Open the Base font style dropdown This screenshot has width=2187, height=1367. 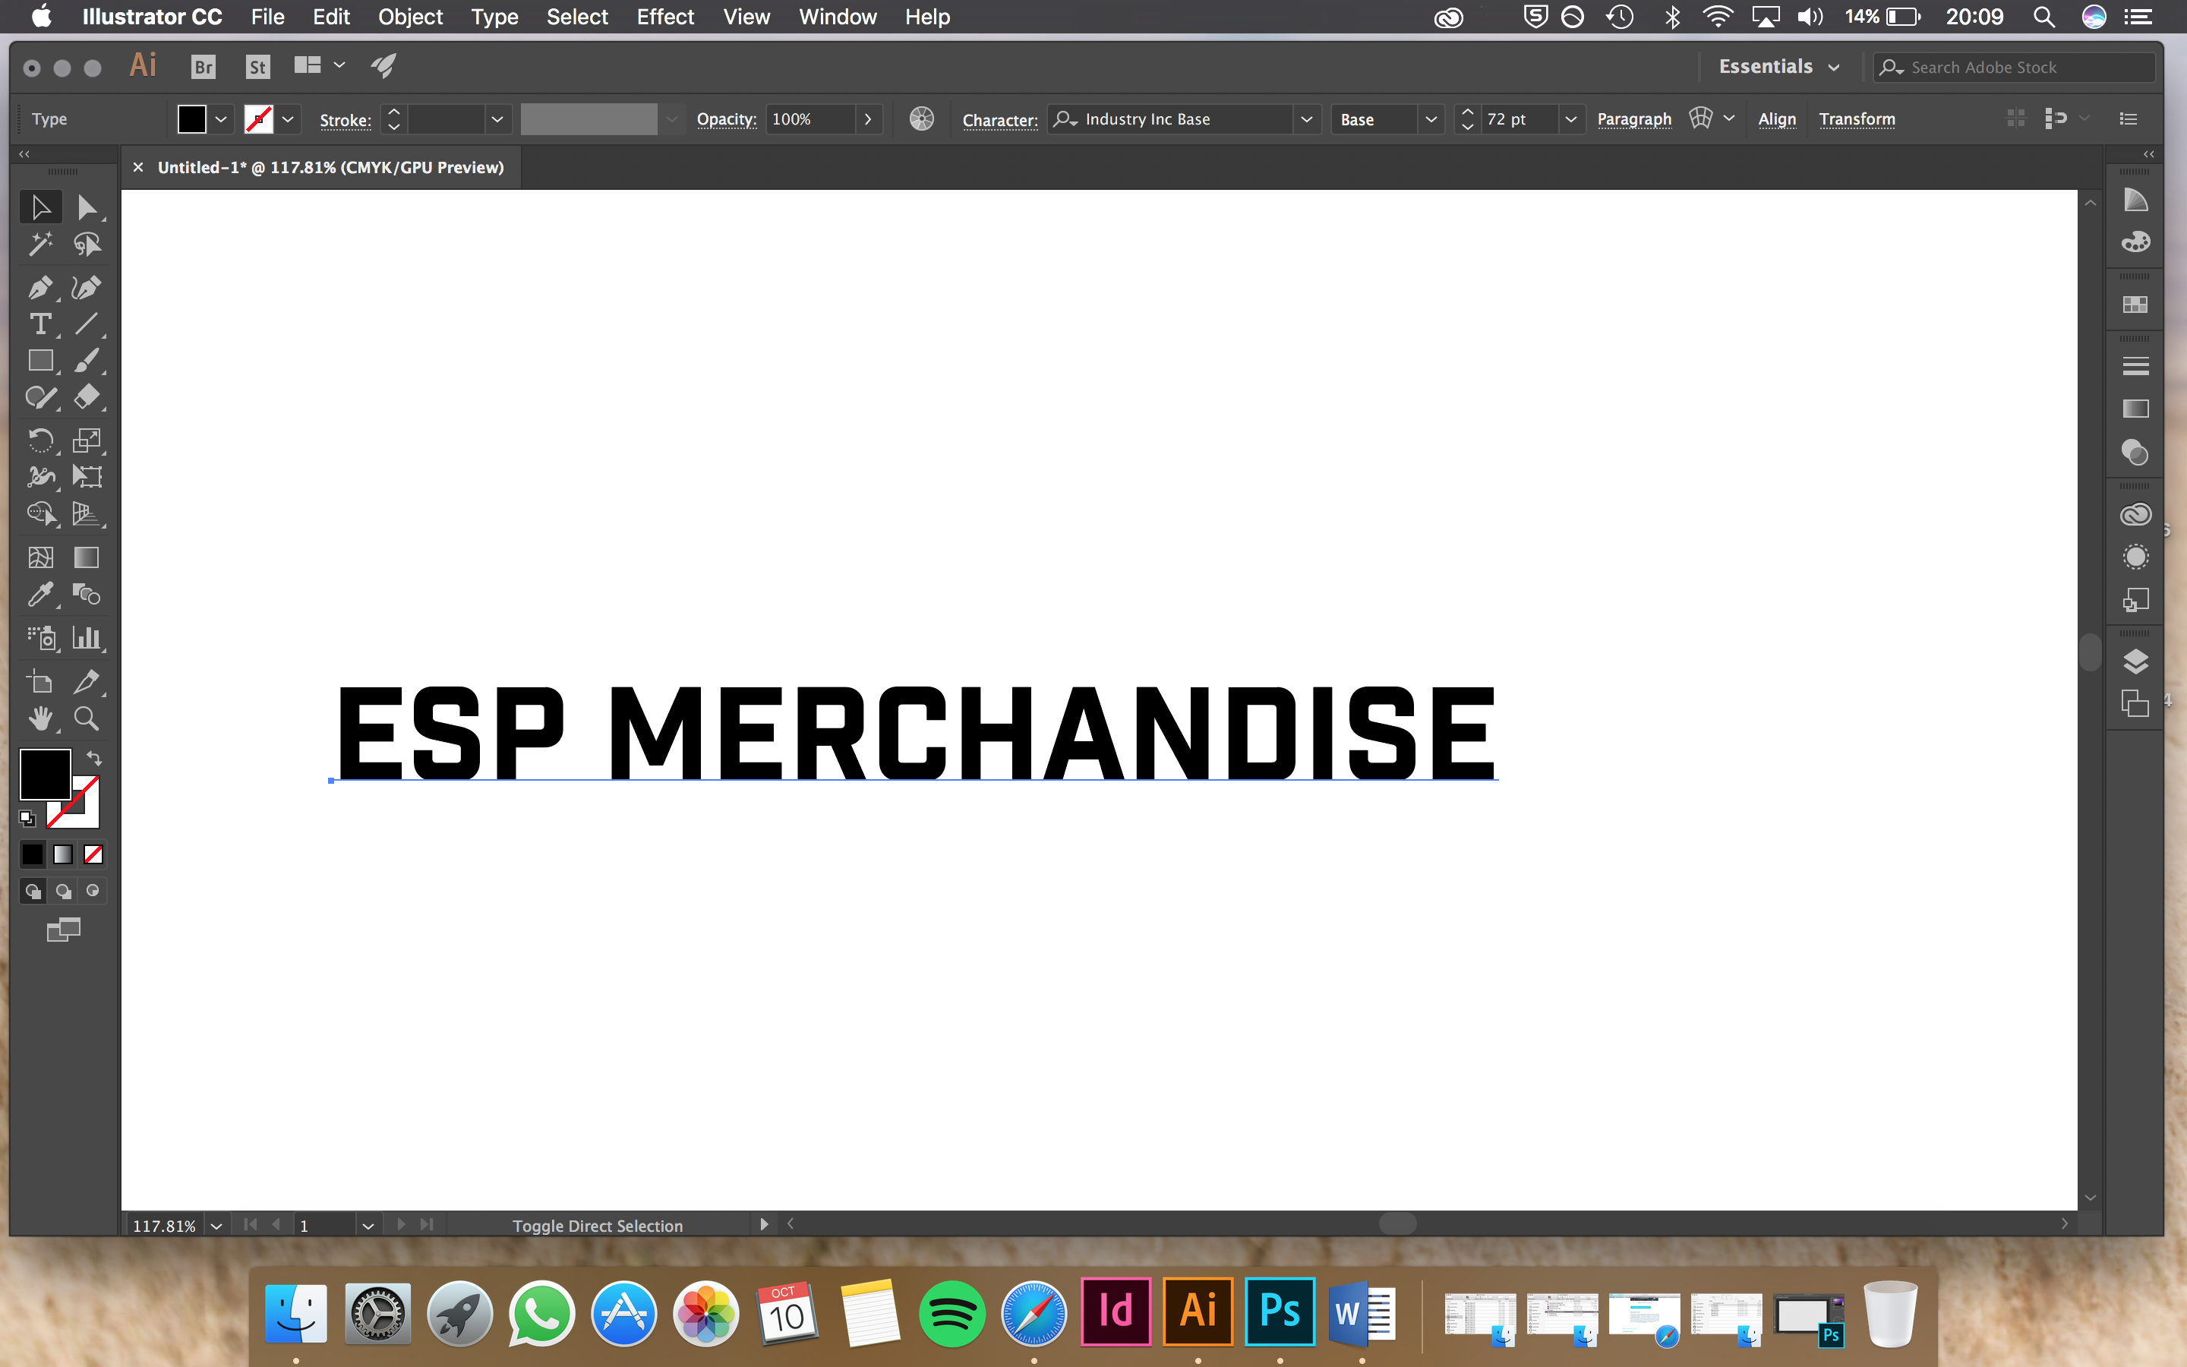click(x=1431, y=118)
